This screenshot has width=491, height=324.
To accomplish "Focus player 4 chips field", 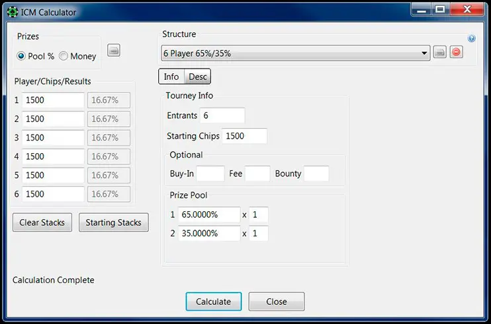I will click(53, 156).
